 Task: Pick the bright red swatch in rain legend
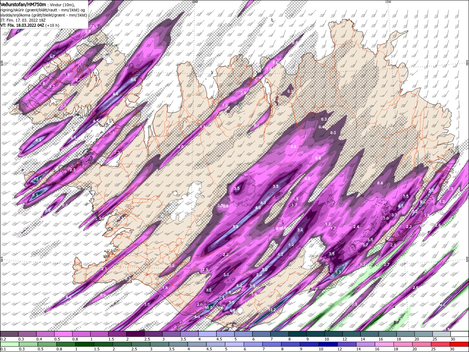coord(459,344)
